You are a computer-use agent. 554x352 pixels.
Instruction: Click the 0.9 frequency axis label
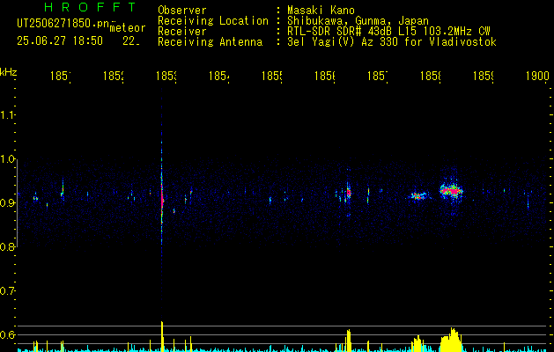[7, 202]
